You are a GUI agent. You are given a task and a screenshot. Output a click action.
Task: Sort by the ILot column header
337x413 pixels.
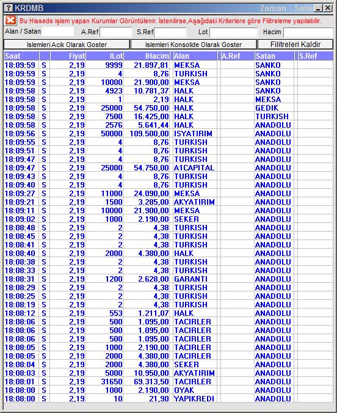point(105,56)
